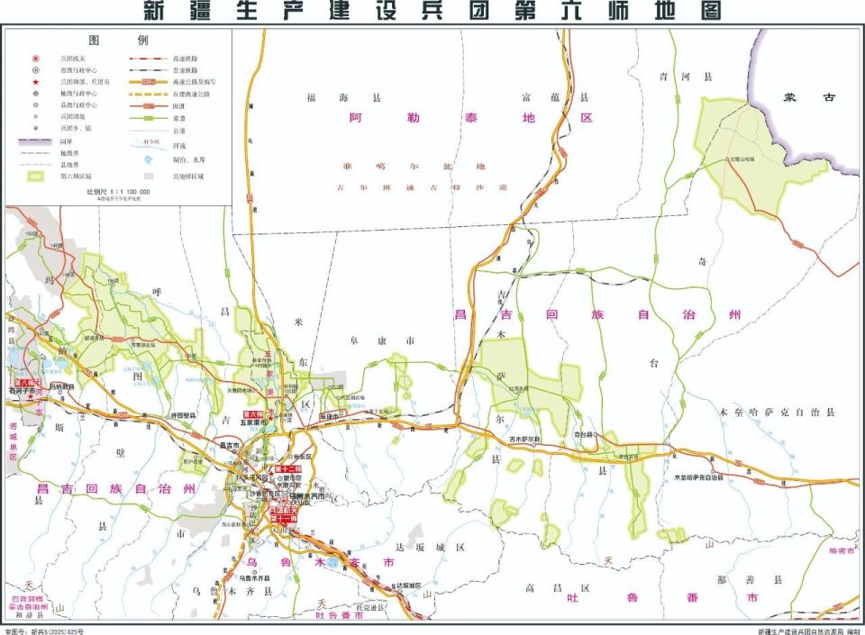The height and width of the screenshot is (635, 865).
Task: Click the green Sixth Division area near Mongolia border
Action: click(x=756, y=157)
